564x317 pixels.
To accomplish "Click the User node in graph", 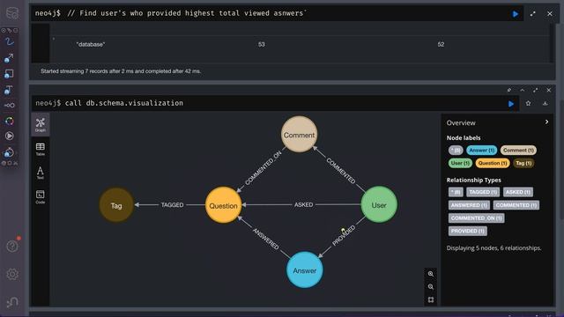I will pos(379,204).
